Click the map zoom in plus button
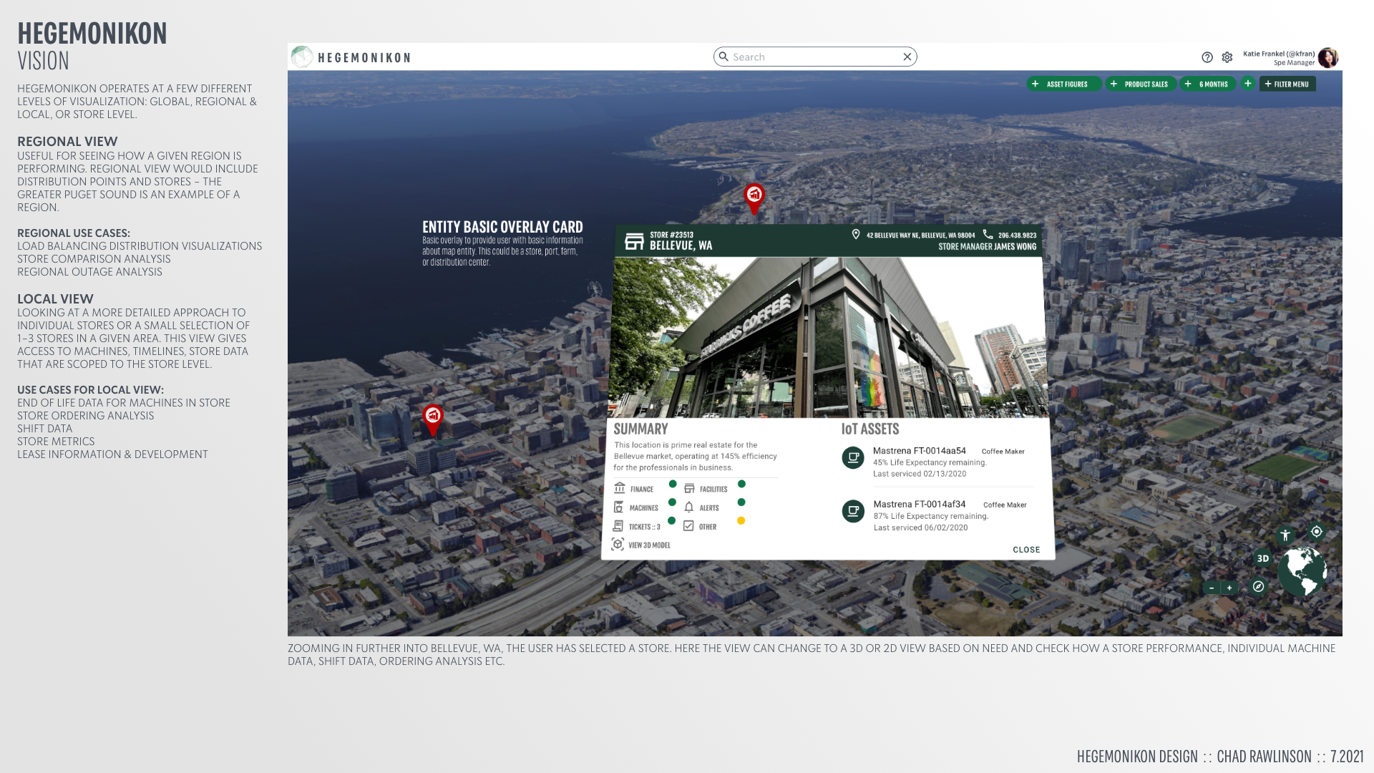This screenshot has height=773, width=1374. (1229, 588)
